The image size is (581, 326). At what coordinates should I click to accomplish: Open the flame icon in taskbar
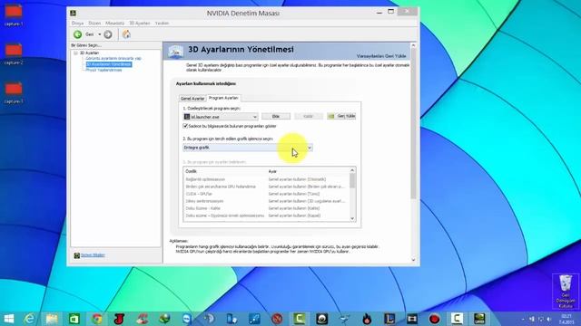click(x=367, y=319)
